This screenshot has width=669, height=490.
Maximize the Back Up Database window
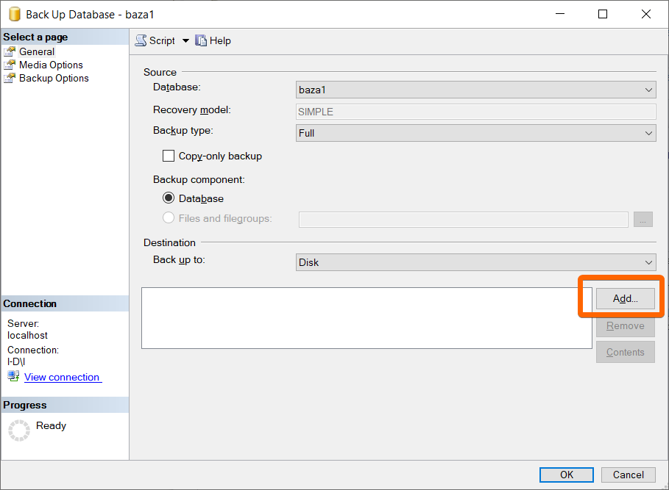(603, 14)
